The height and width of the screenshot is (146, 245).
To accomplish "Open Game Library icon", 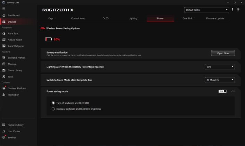I will pyautogui.click(x=4, y=70).
